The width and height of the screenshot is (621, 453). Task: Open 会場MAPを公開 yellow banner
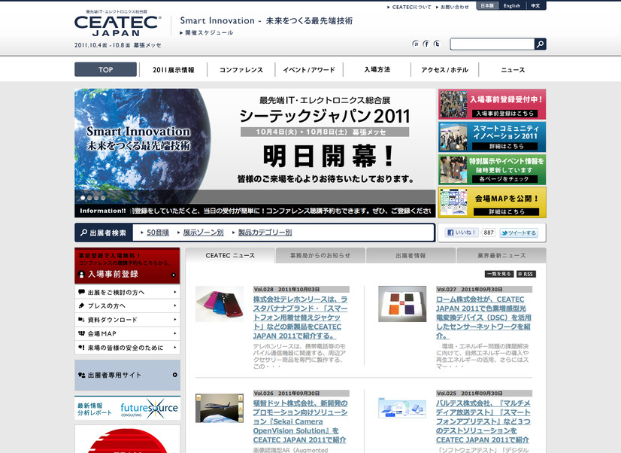coord(492,202)
